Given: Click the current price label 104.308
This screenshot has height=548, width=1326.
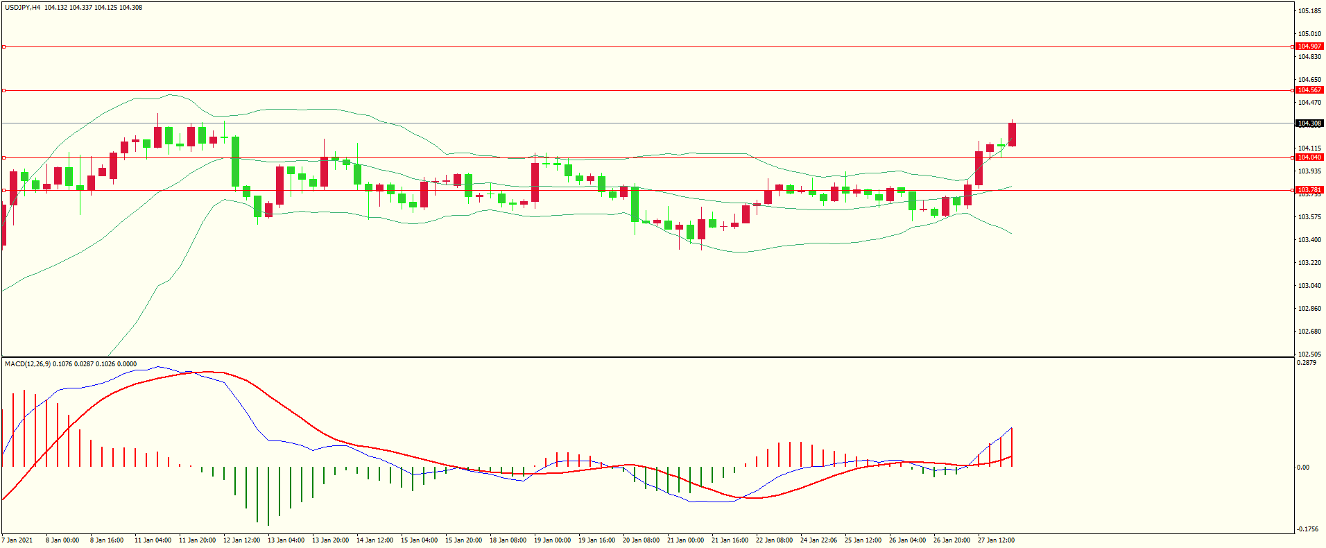Looking at the screenshot, I should pyautogui.click(x=1309, y=123).
